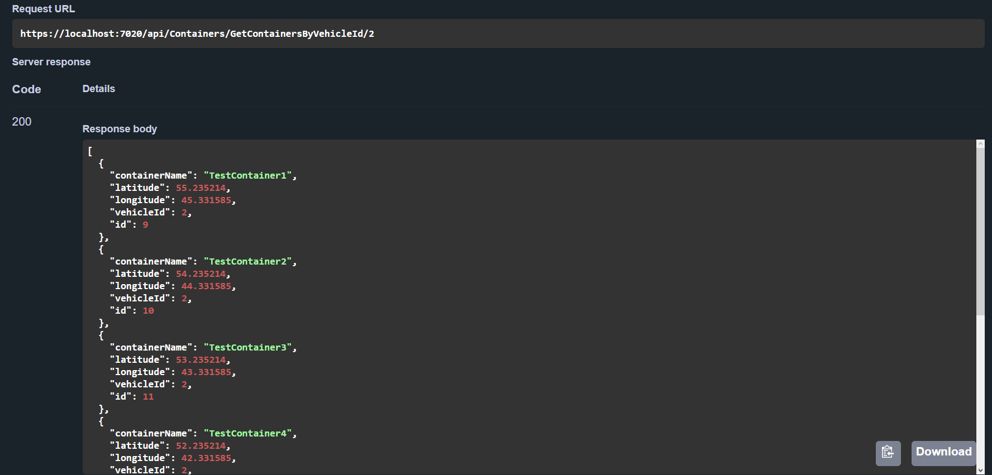The width and height of the screenshot is (992, 475).
Task: Click latitude value 54.235214
Action: pos(201,274)
